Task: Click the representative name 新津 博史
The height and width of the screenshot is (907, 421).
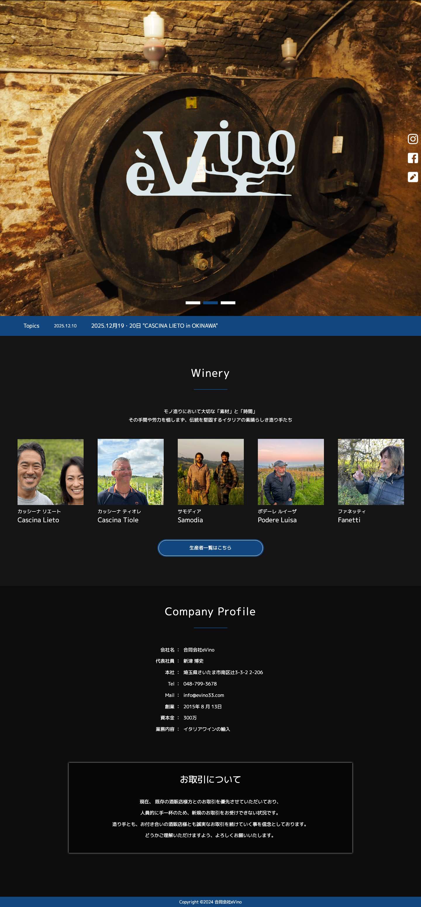Action: 194,661
